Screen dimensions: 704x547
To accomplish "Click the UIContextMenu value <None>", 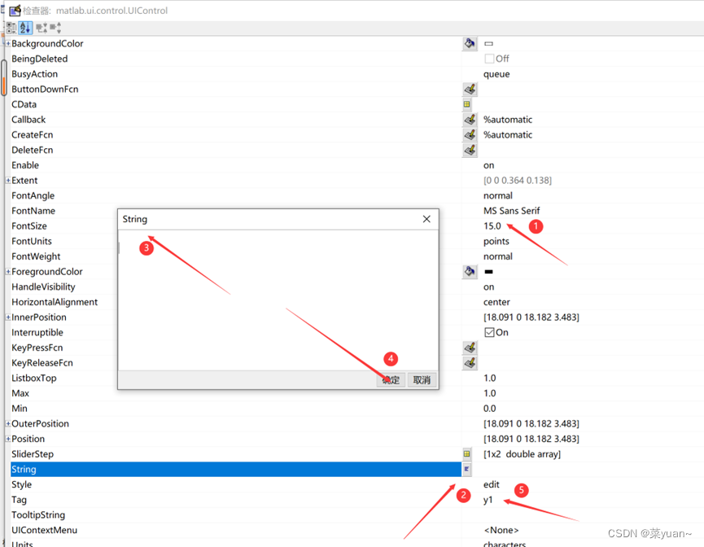I will [x=501, y=530].
